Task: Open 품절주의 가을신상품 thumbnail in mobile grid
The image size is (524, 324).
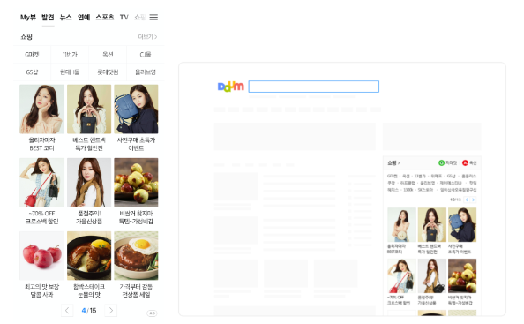Action: pyautogui.click(x=89, y=183)
